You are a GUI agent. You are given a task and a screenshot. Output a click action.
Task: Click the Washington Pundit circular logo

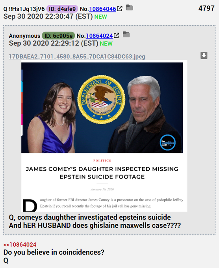click(167, 143)
